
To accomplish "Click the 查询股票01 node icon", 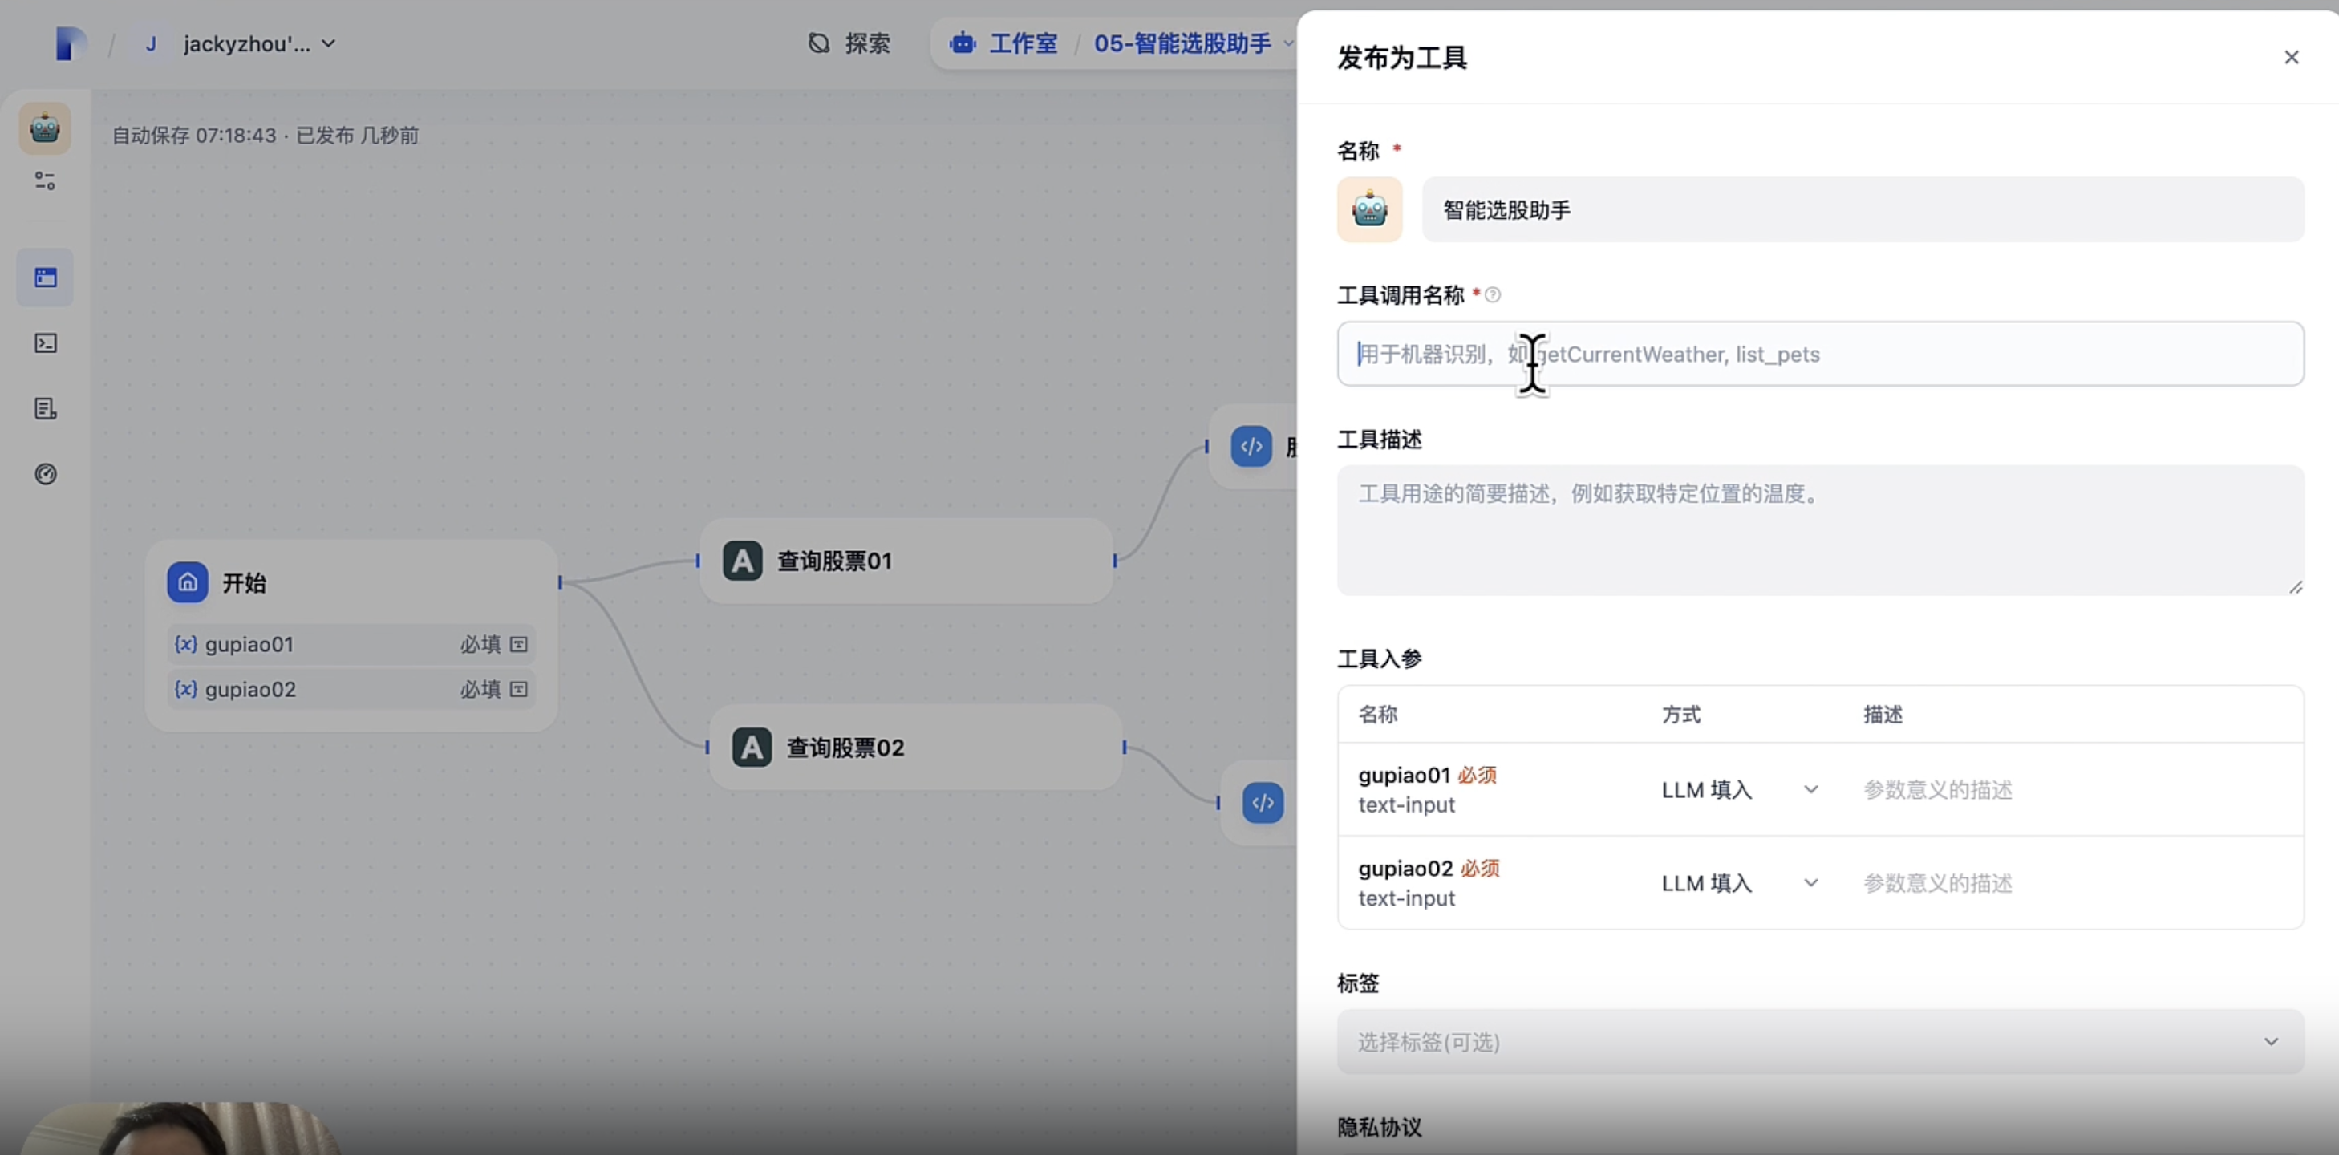I will click(742, 560).
